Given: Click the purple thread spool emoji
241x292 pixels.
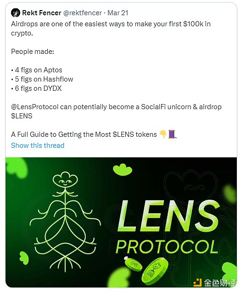Looking at the screenshot, I should click(x=172, y=134).
